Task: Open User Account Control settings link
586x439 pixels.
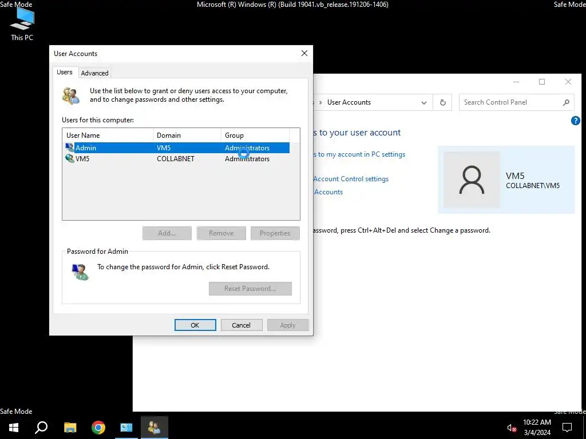Action: tap(351, 179)
